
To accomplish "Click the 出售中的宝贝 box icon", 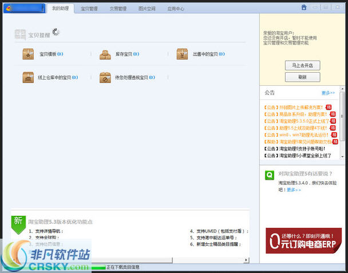I will tap(182, 54).
